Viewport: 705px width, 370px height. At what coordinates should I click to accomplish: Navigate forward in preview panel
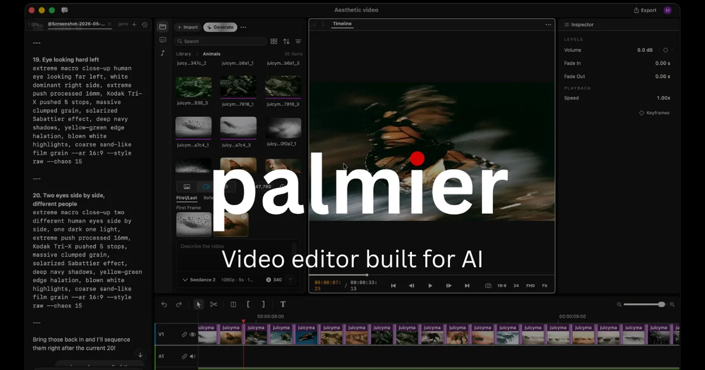point(323,25)
